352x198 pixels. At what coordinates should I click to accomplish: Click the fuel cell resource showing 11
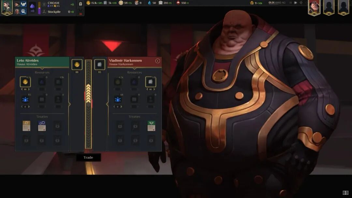138,3
